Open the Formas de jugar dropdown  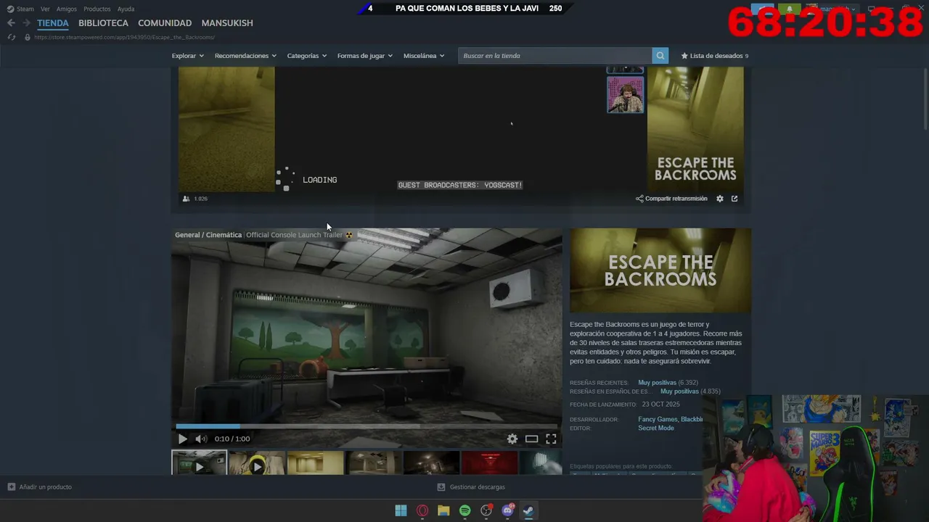click(x=365, y=56)
